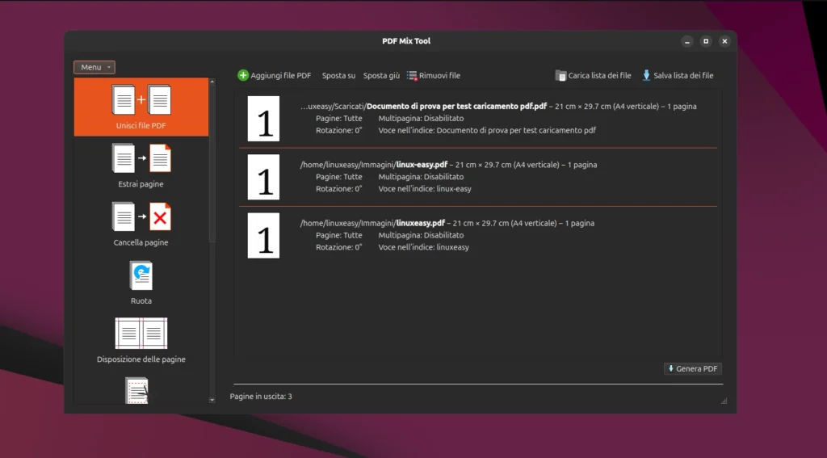The width and height of the screenshot is (827, 458).
Task: Select the partially visible last sidebar operation icon
Action: [137, 390]
